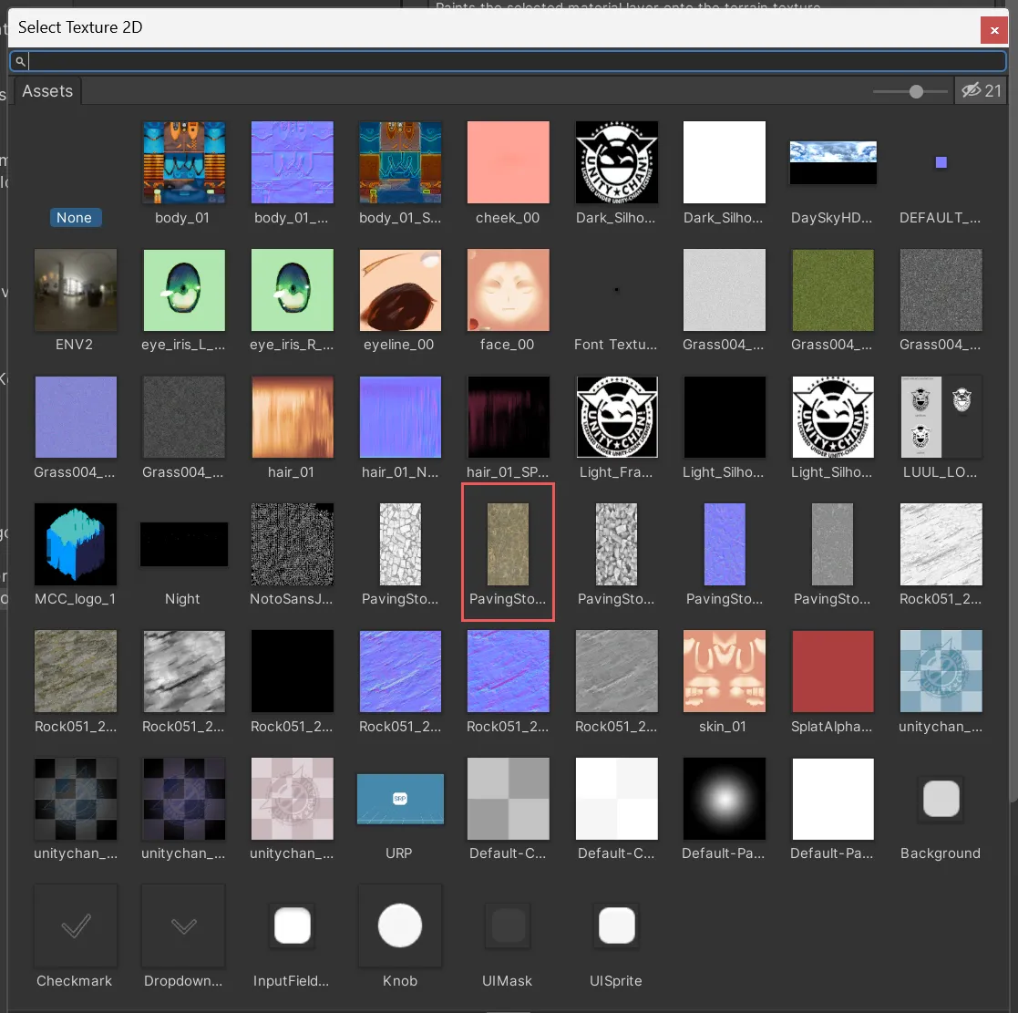Select the colorful body_01 texture
The width and height of the screenshot is (1018, 1013).
(184, 162)
